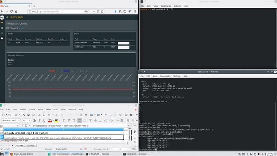Close the Ceph browser tab

point(29,6)
